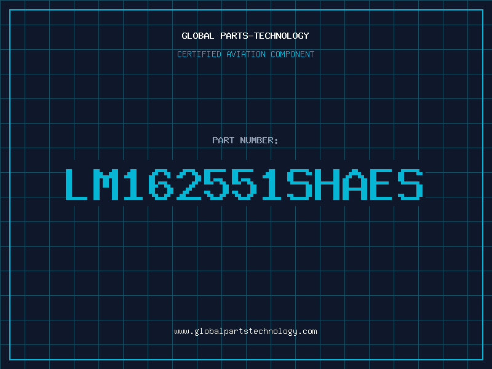The image size is (492, 369).
Task: Click the CERTIFIED AVIATION COMPONENT subtitle
Action: pyautogui.click(x=245, y=54)
